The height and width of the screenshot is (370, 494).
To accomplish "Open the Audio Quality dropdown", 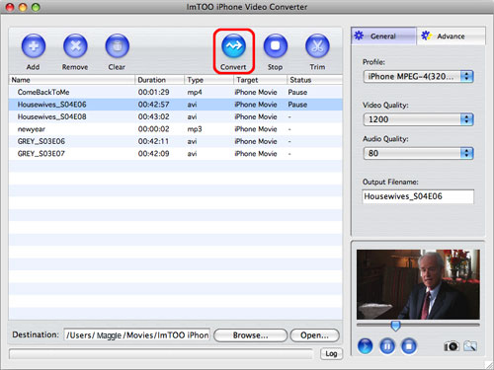I will click(418, 153).
